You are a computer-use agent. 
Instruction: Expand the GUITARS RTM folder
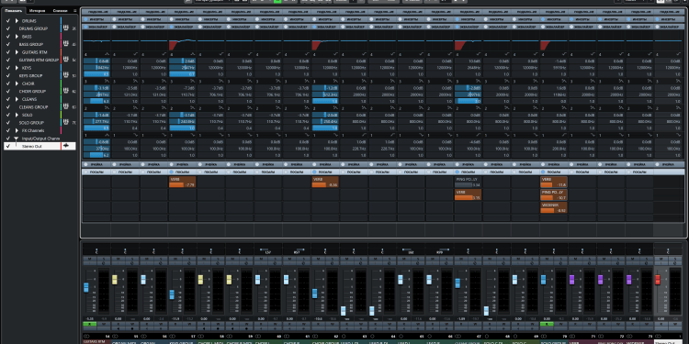(17, 52)
